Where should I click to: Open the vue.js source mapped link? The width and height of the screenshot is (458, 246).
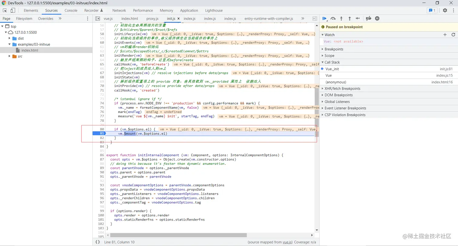pos(287,242)
